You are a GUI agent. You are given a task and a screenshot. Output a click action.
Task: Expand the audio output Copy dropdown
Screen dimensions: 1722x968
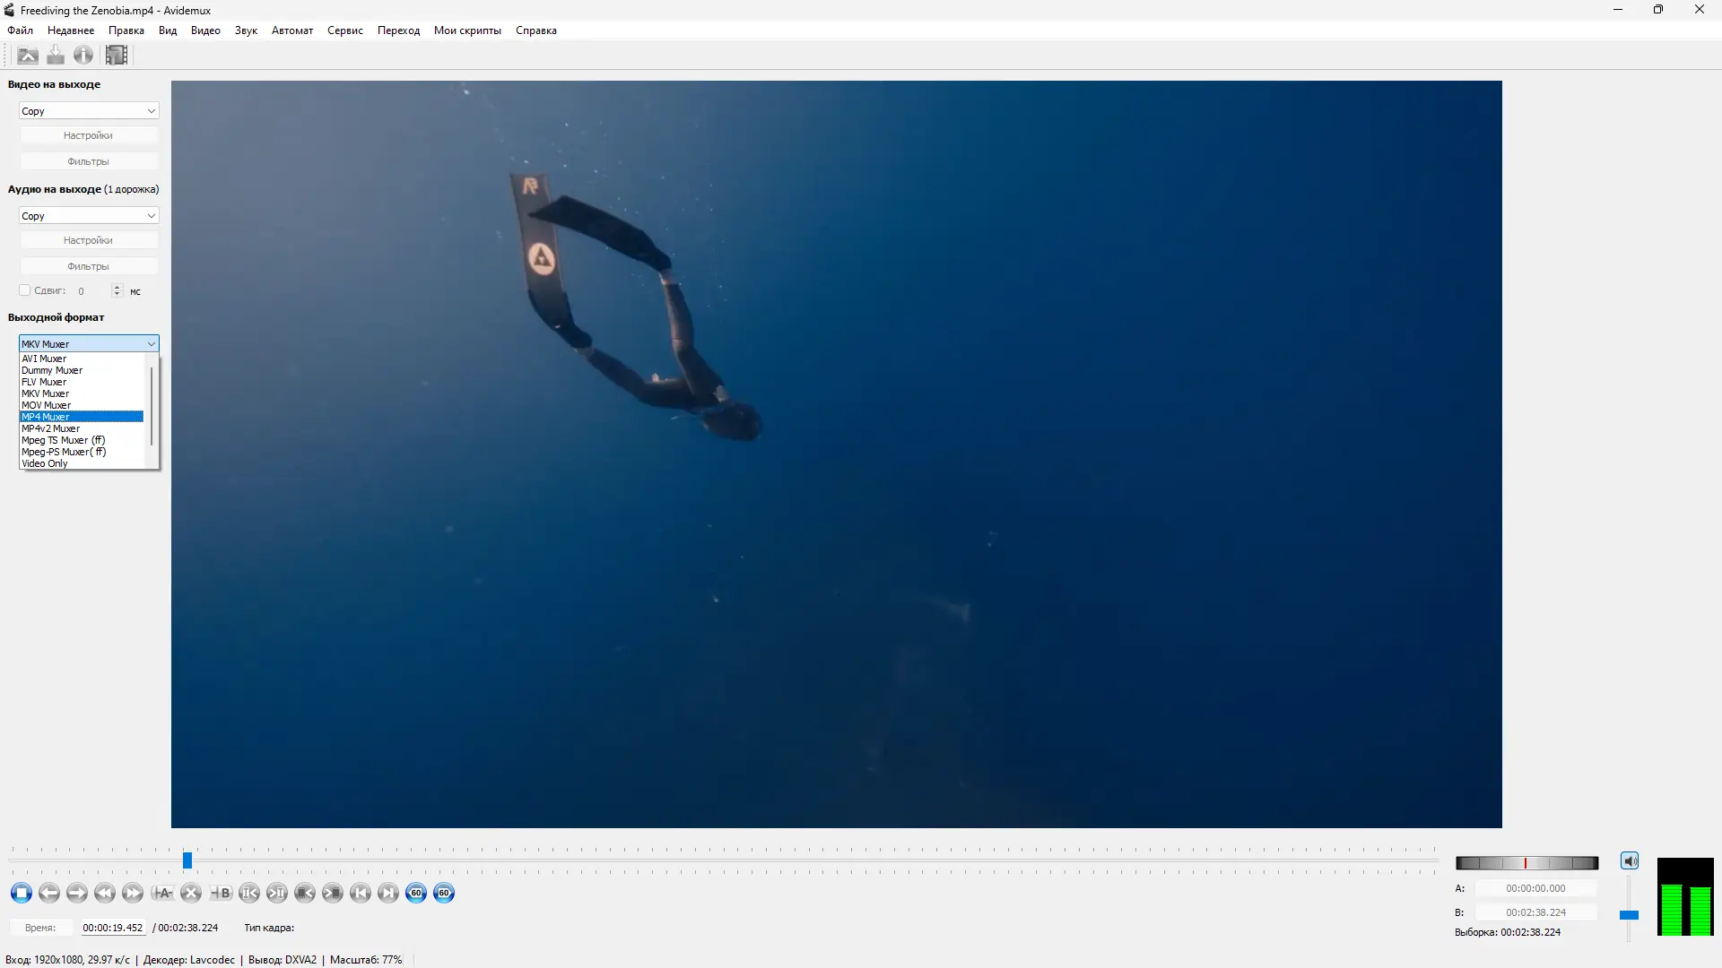89,216
